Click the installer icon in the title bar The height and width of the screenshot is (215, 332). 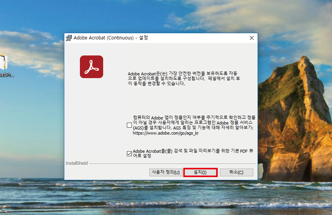coord(69,38)
